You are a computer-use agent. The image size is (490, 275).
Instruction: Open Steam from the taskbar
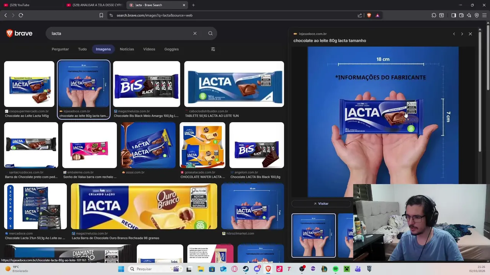(246, 269)
